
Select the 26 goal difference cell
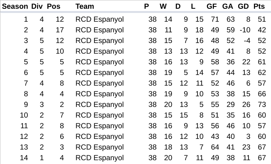tap(246, 105)
